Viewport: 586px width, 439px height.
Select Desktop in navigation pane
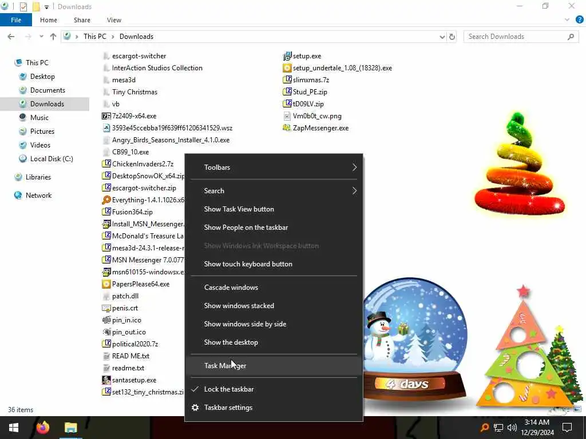pos(42,77)
